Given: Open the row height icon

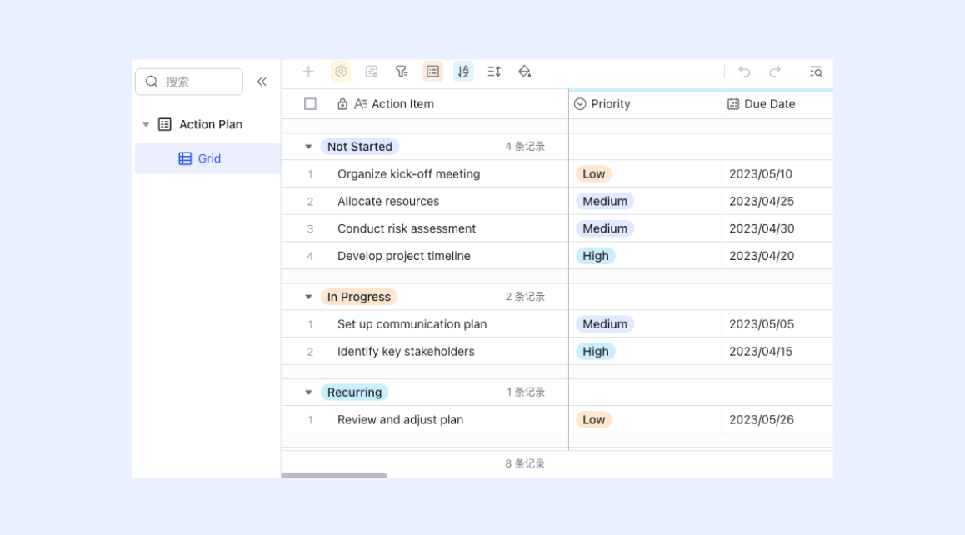Looking at the screenshot, I should pyautogui.click(x=494, y=72).
